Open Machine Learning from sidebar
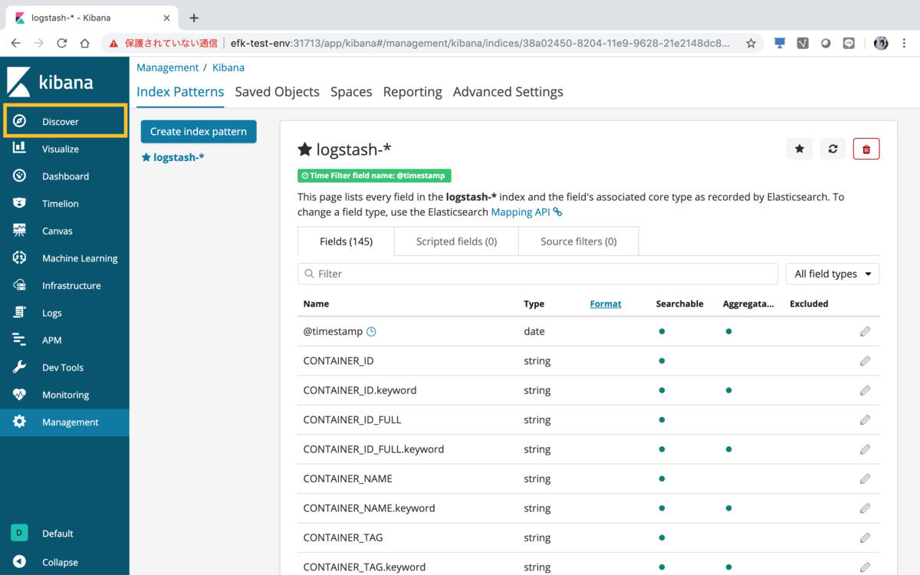920x575 pixels. tap(79, 258)
